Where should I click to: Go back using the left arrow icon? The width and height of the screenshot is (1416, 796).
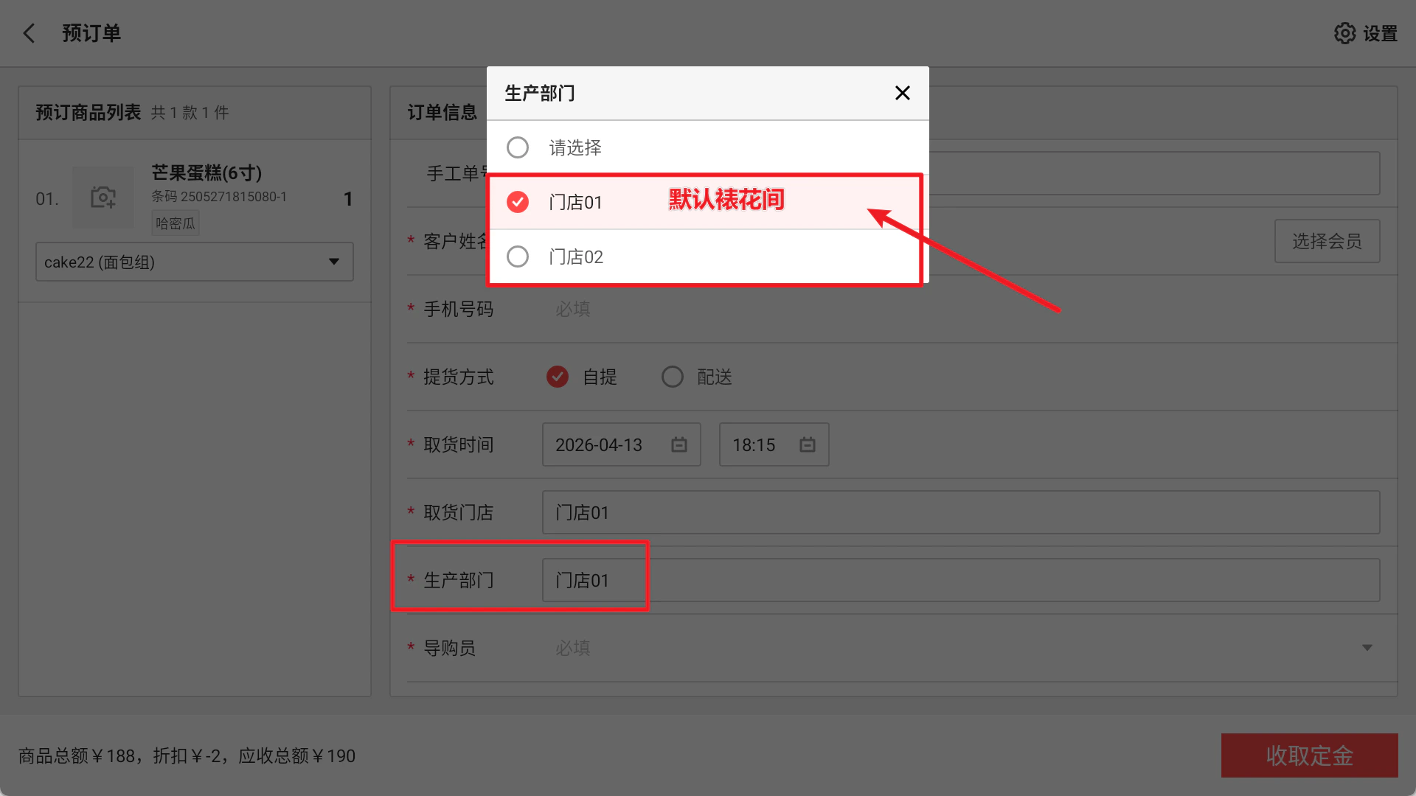point(29,33)
